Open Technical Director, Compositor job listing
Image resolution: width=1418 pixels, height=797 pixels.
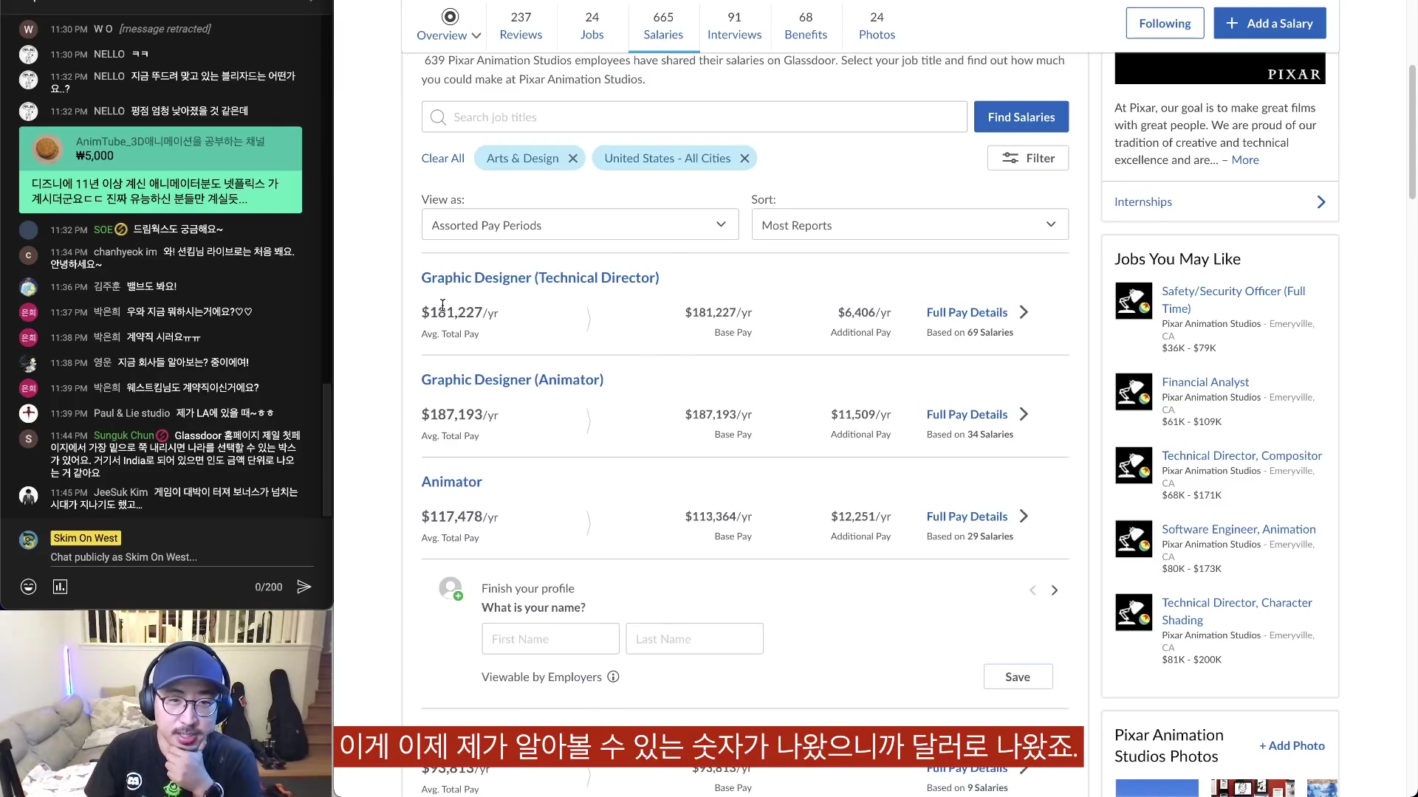1241,455
